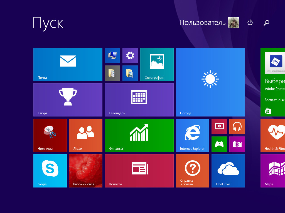Open the Xbox Games controller tile
Image resolution: width=285 pixels, height=213 pixels.
[219, 144]
